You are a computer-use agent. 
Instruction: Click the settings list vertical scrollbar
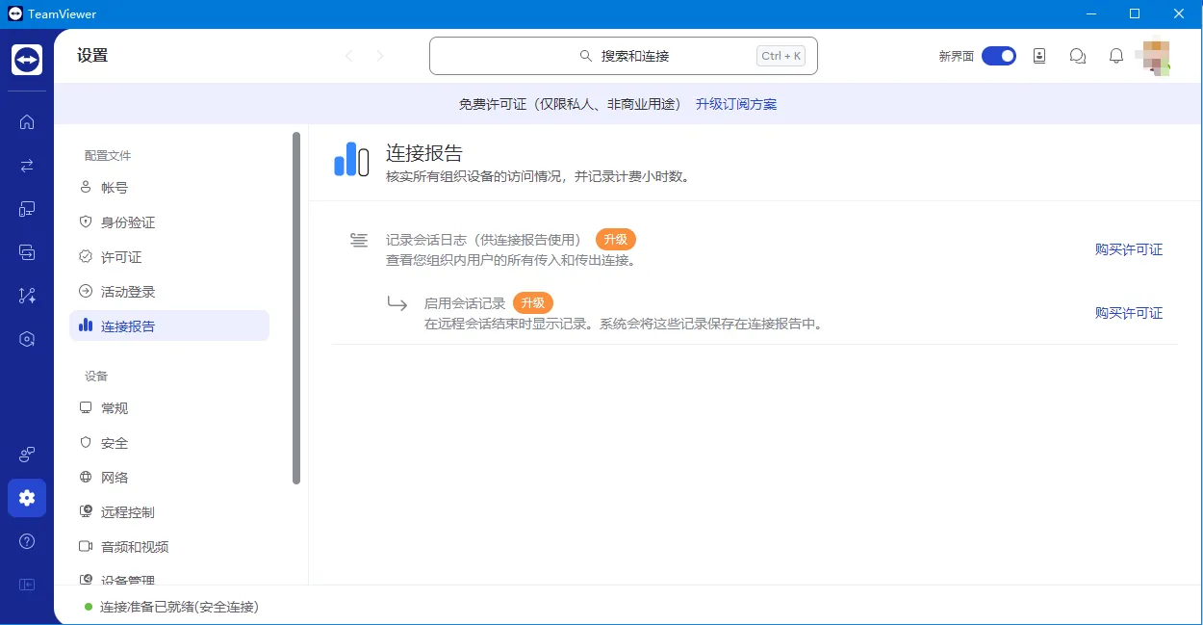[x=296, y=308]
